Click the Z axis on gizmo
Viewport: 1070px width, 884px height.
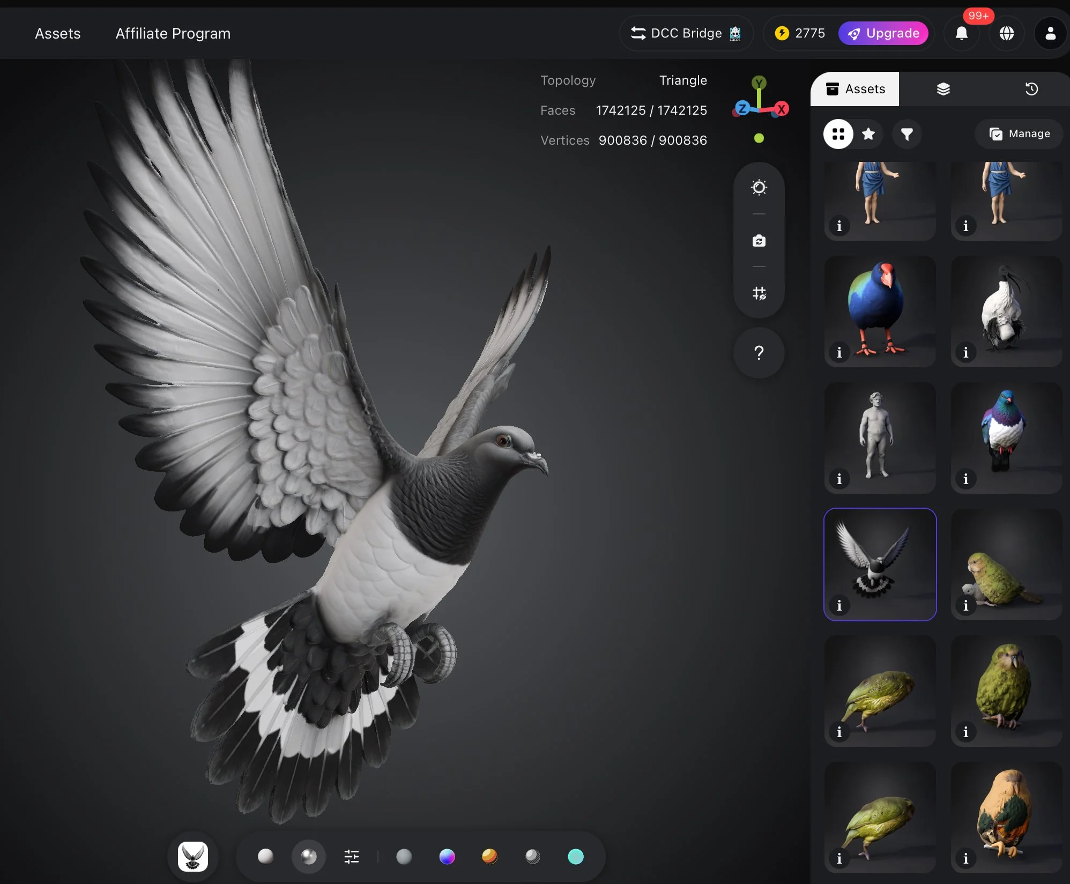pos(742,108)
